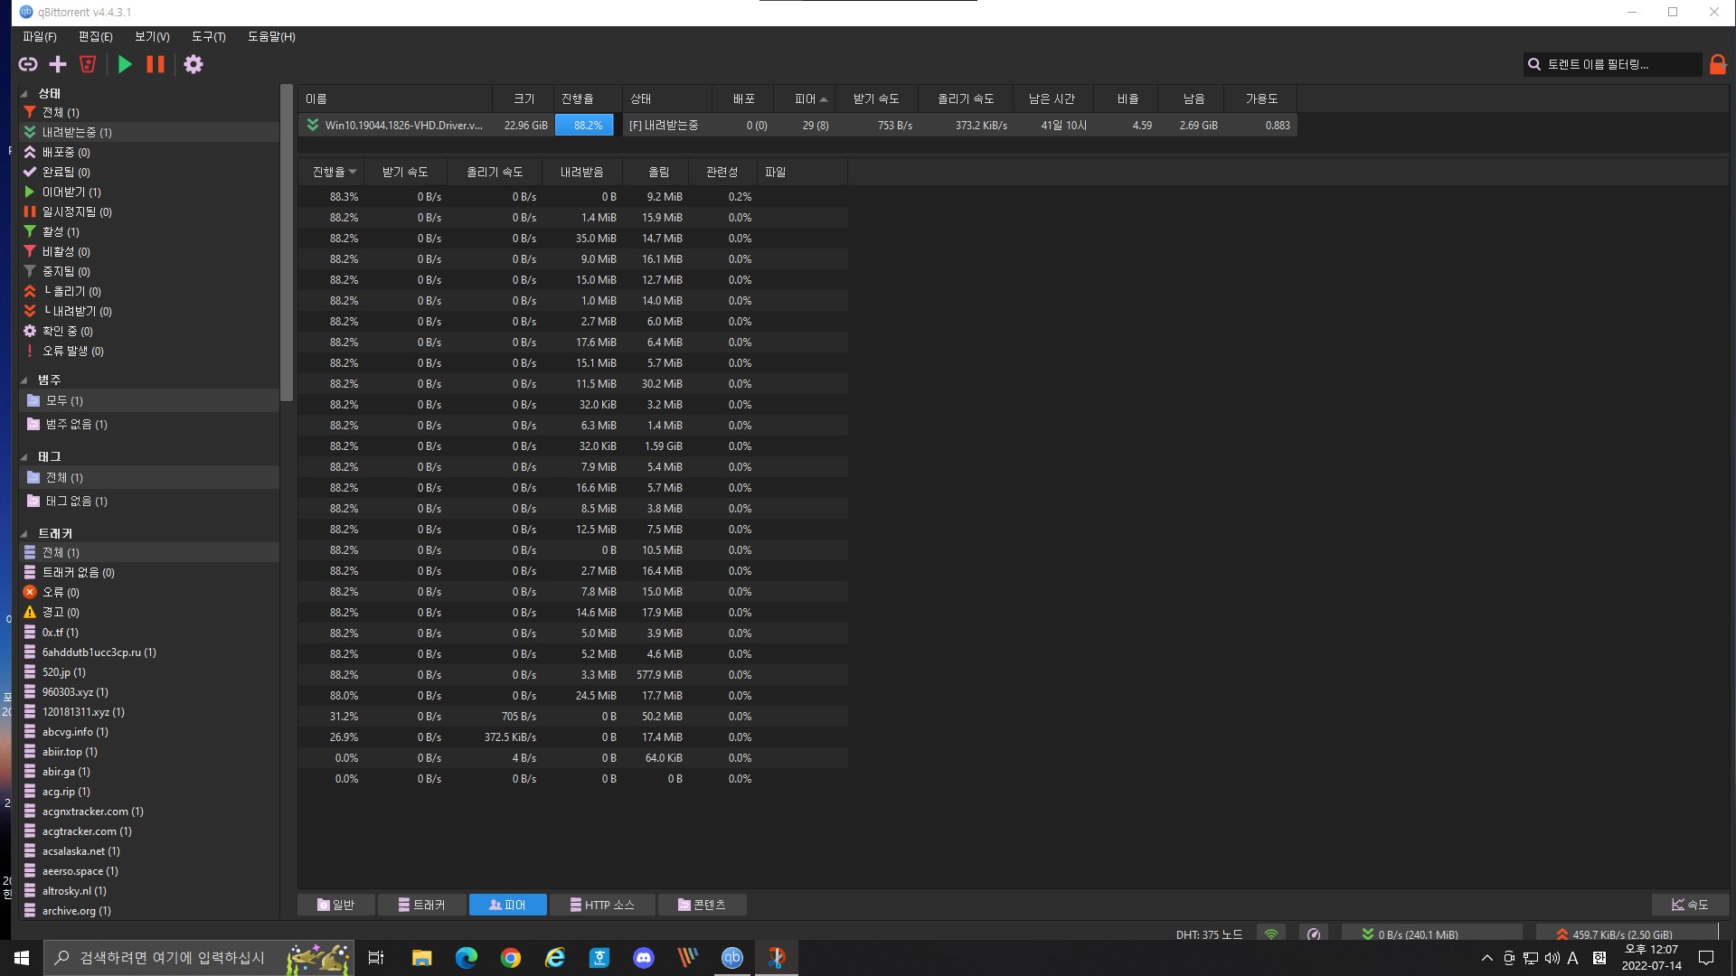Focus the torrent name filter field
The height and width of the screenshot is (976, 1736).
tap(1612, 64)
